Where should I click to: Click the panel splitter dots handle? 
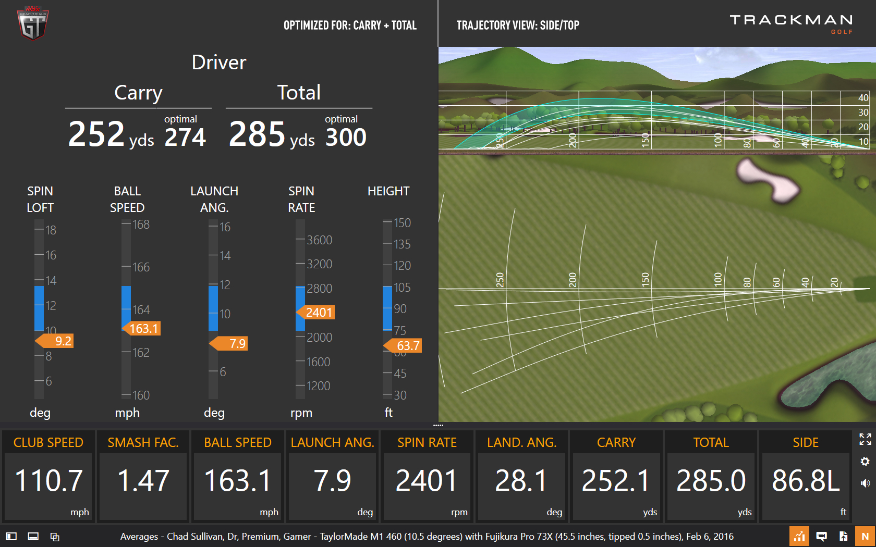coord(438,425)
